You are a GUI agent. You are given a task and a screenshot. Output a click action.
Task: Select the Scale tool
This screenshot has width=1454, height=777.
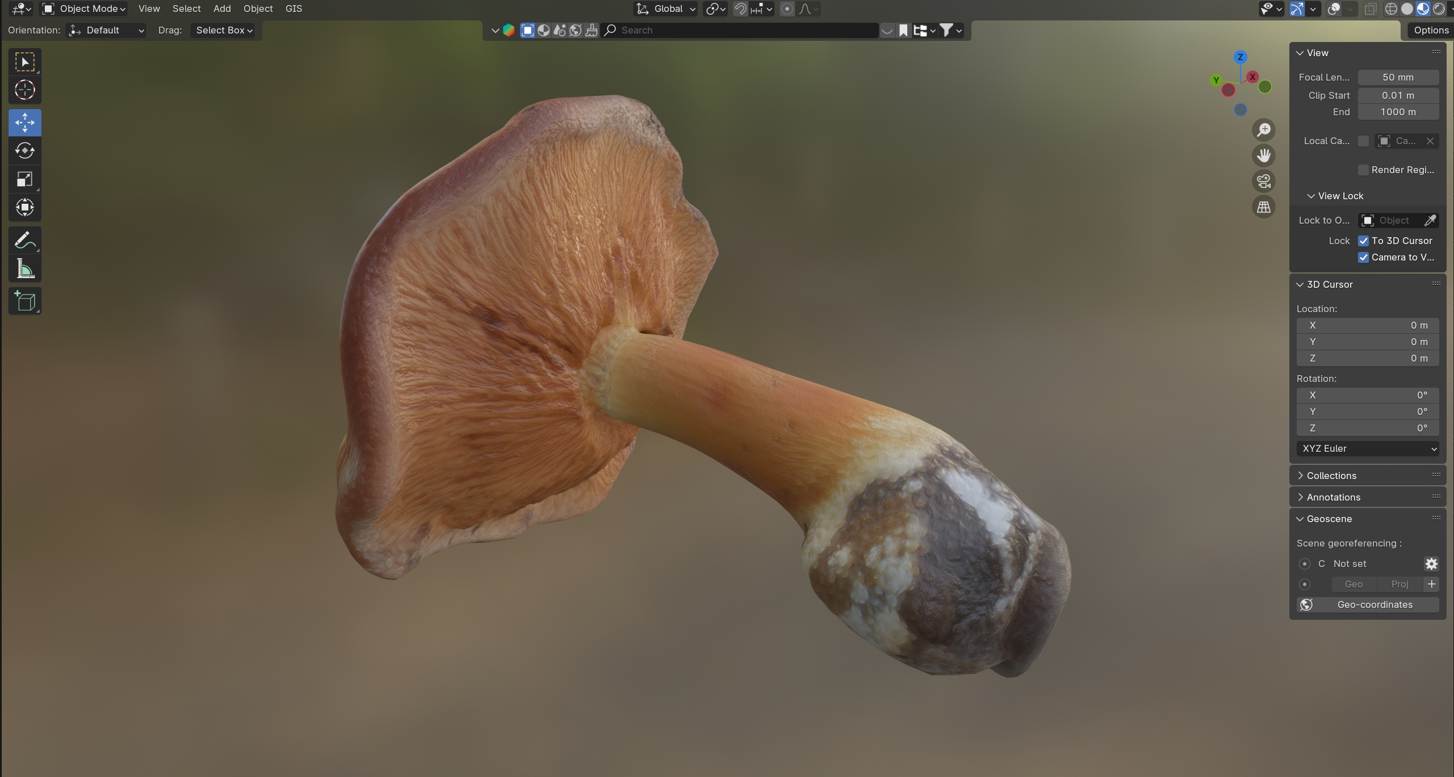[24, 179]
